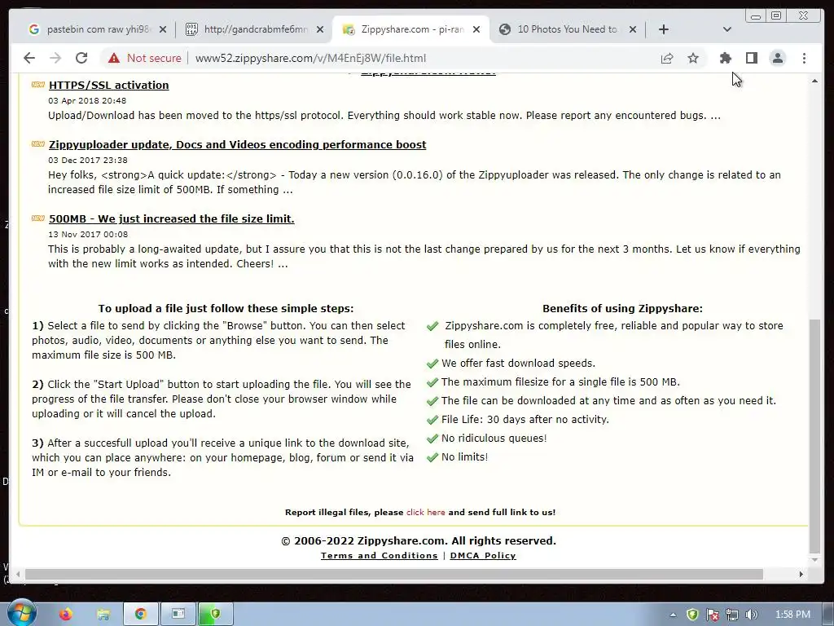This screenshot has width=834, height=626.
Task: Click the vertical scrollbar thumb
Action: (814, 437)
